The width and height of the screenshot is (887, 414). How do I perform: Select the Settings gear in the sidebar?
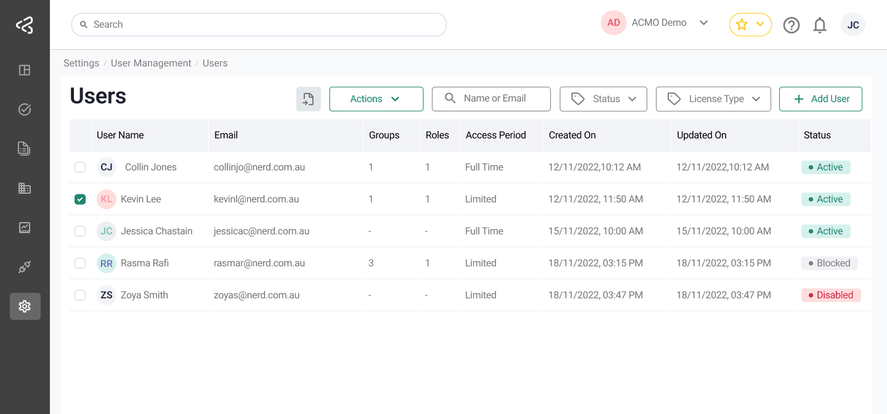[x=25, y=306]
